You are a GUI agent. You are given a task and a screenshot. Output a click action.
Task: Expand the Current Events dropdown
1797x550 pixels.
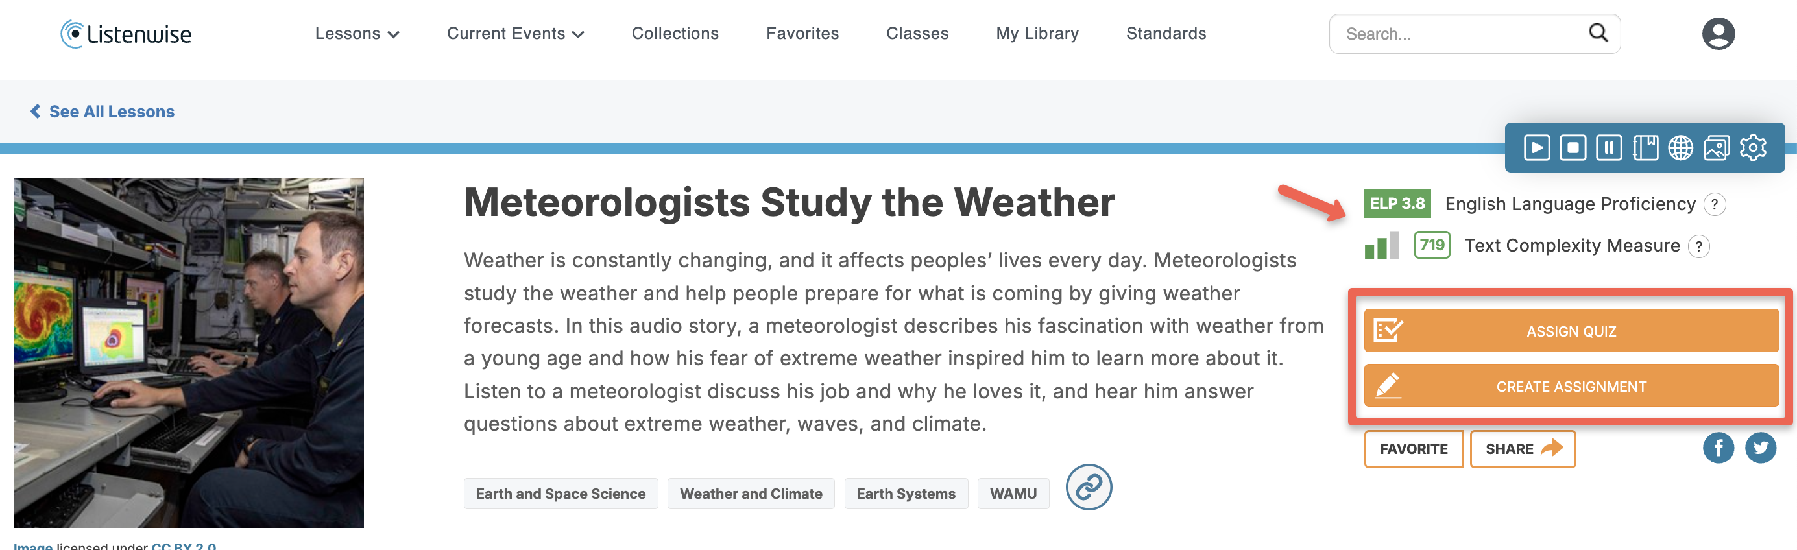point(515,34)
